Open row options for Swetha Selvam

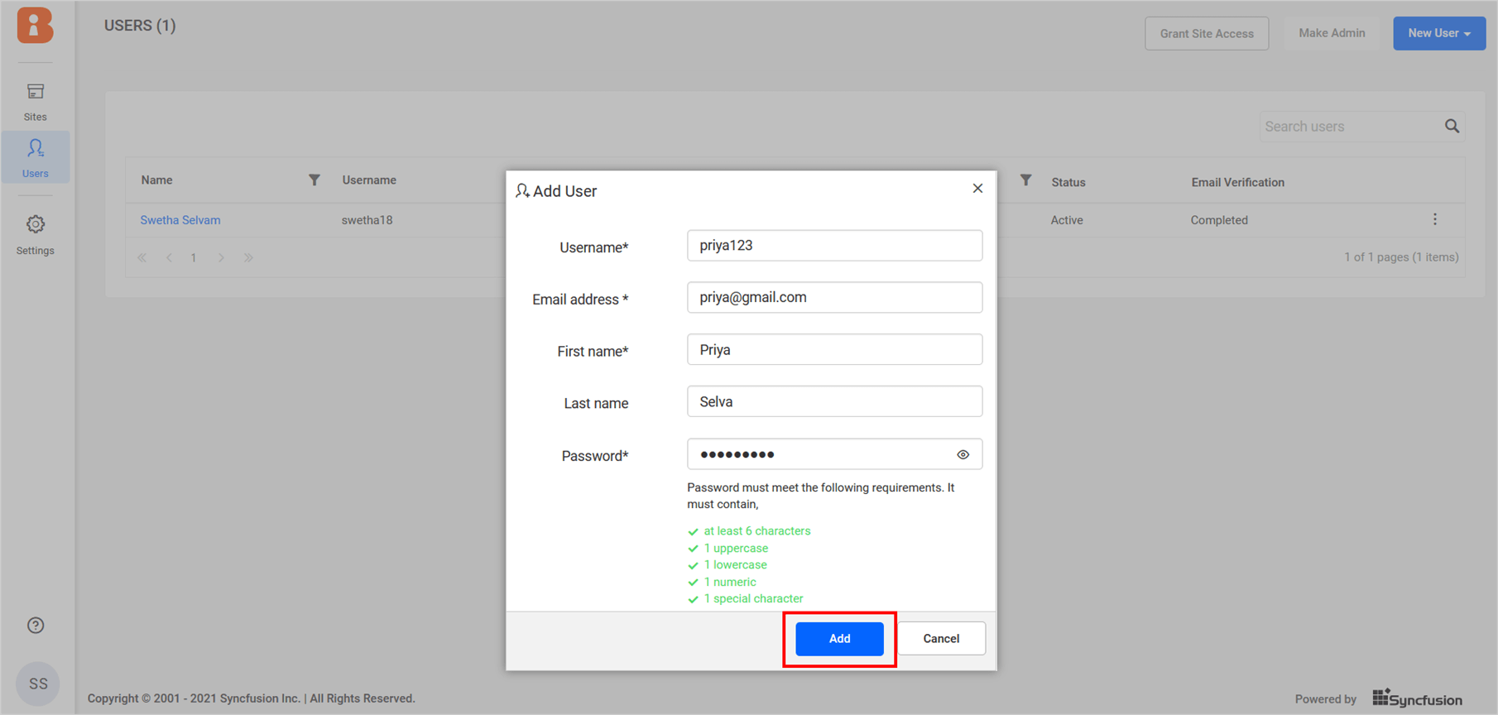1435,219
